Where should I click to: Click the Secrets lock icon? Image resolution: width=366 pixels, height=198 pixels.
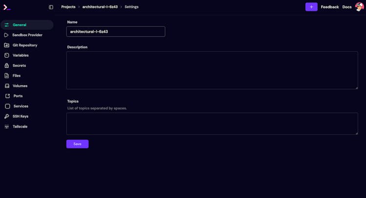click(x=7, y=66)
